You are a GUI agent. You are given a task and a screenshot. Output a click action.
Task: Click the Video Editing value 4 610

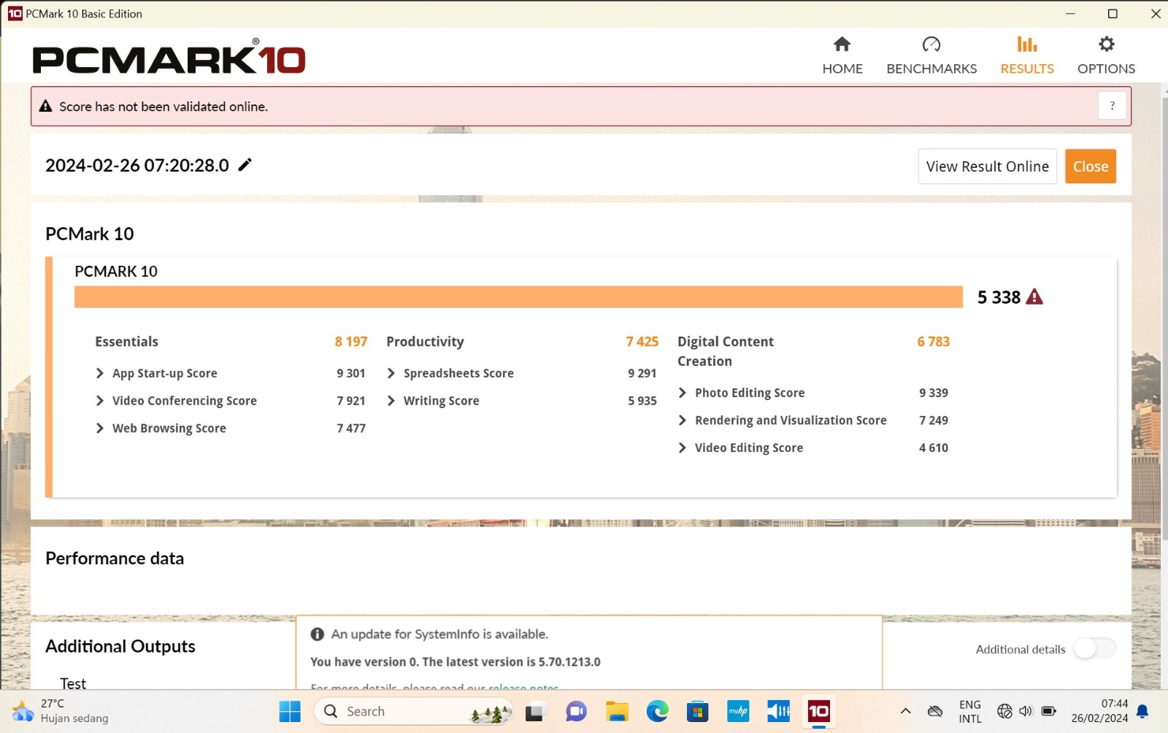pos(934,448)
